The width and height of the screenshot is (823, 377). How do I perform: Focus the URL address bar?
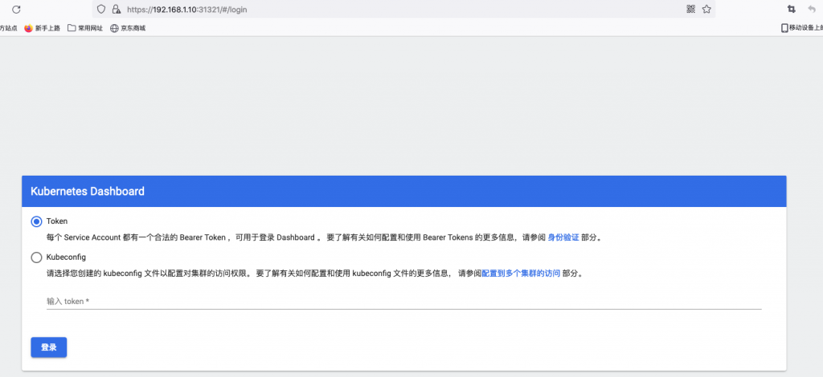tap(403, 10)
